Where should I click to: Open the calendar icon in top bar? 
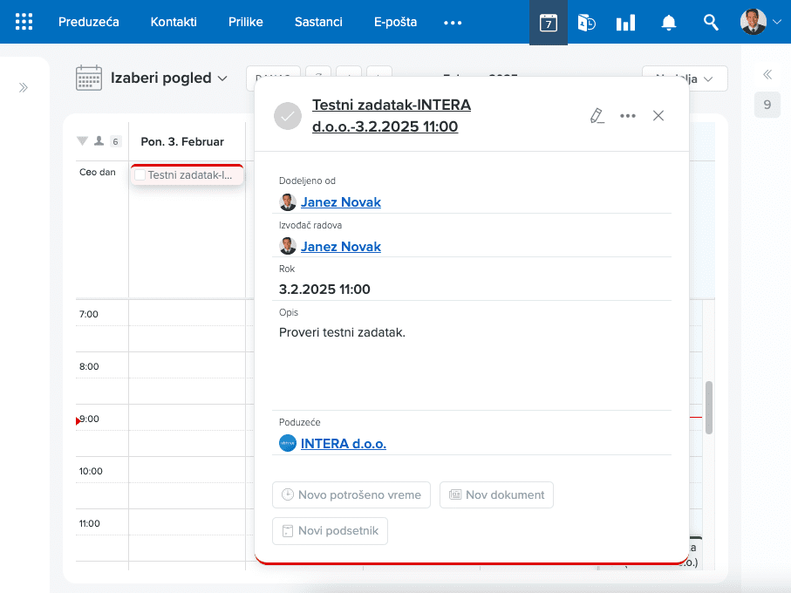549,23
